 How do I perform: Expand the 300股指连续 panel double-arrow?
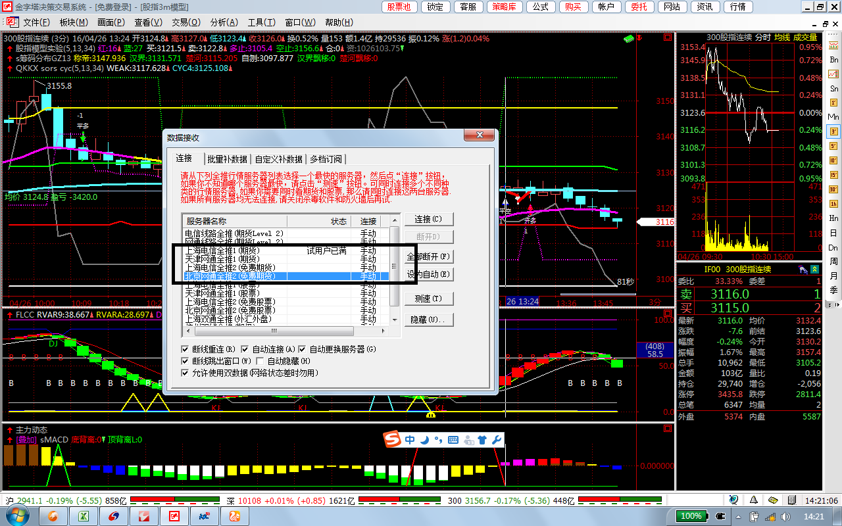click(x=815, y=269)
